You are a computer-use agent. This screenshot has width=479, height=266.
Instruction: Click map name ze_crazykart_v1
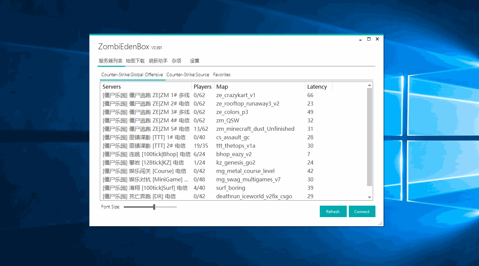236,95
